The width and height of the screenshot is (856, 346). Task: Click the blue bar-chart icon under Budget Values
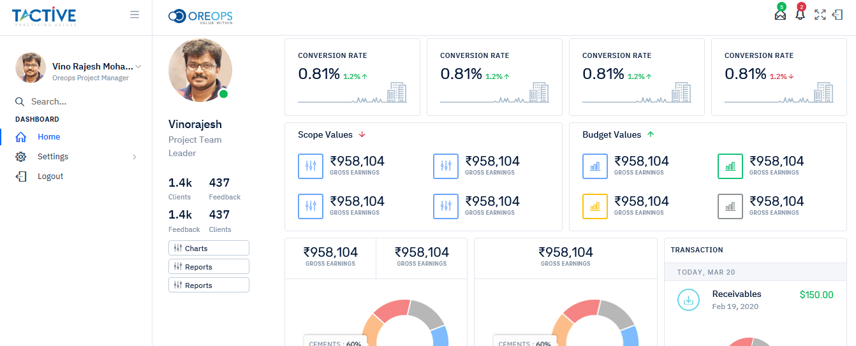coord(595,166)
